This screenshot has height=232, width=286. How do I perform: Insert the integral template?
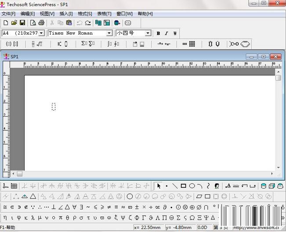point(109,44)
